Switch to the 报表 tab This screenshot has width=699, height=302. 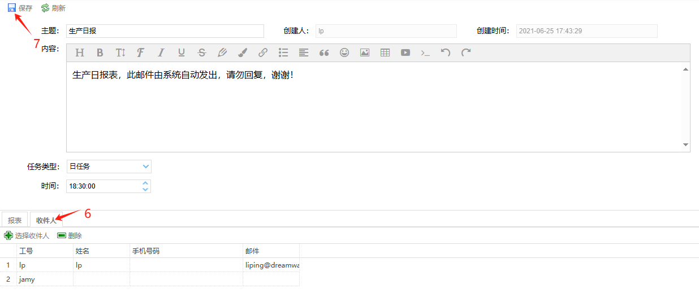(15, 220)
